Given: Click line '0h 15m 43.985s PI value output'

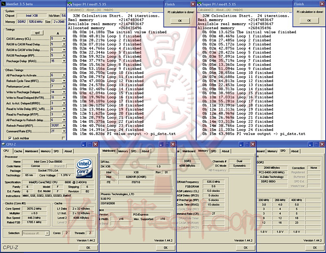Looking at the screenshot, I should (254, 134).
